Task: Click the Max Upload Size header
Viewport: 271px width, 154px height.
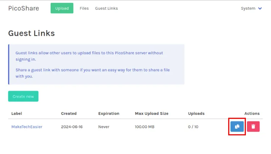Action: tap(152, 113)
